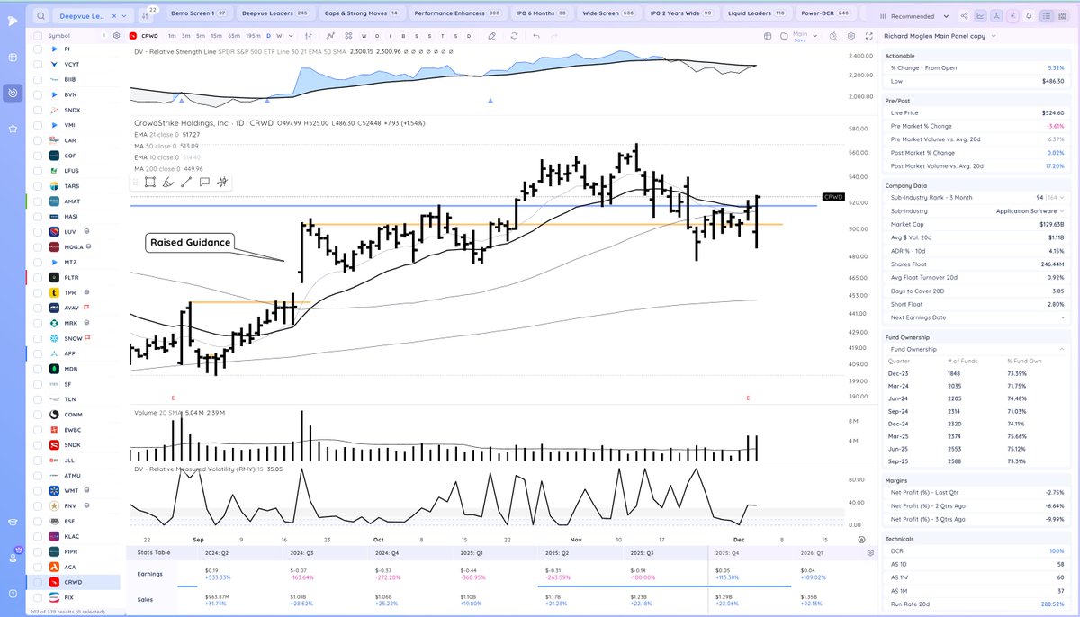The height and width of the screenshot is (617, 1080).
Task: Switch to the Power-DCR tab
Action: 825,13
